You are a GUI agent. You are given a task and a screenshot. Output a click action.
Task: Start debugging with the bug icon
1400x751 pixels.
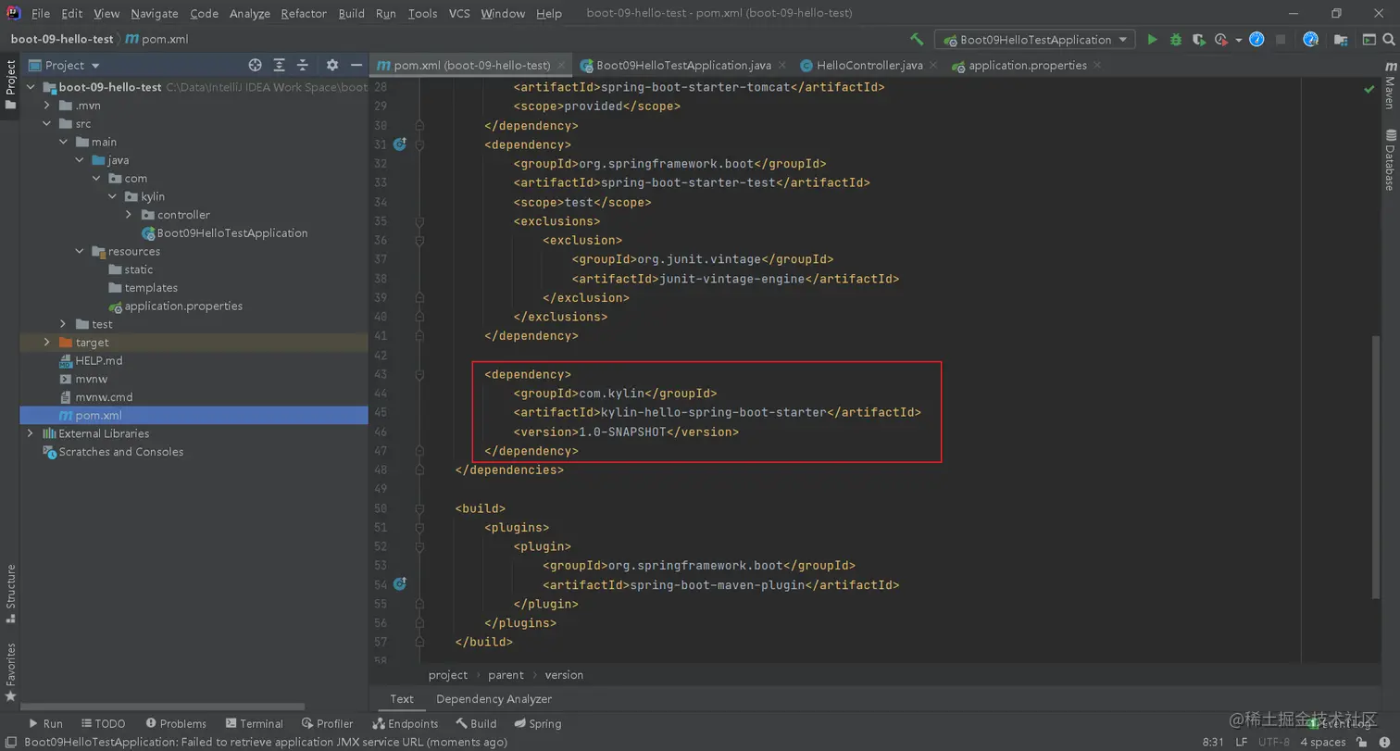(1176, 40)
